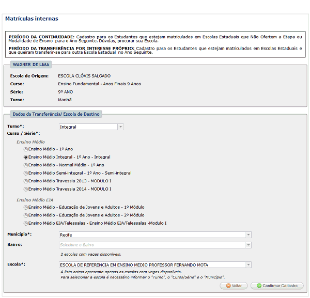Click the WAGNER DE LIMA section title
The height and width of the screenshot is (298, 310).
31,64
